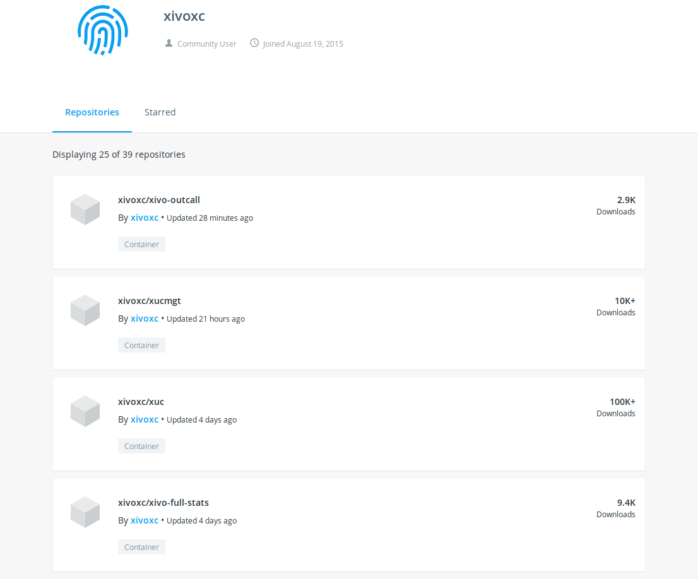Open the xivoxc/xivo-full-stats repository title
This screenshot has width=698, height=579.
pos(163,503)
